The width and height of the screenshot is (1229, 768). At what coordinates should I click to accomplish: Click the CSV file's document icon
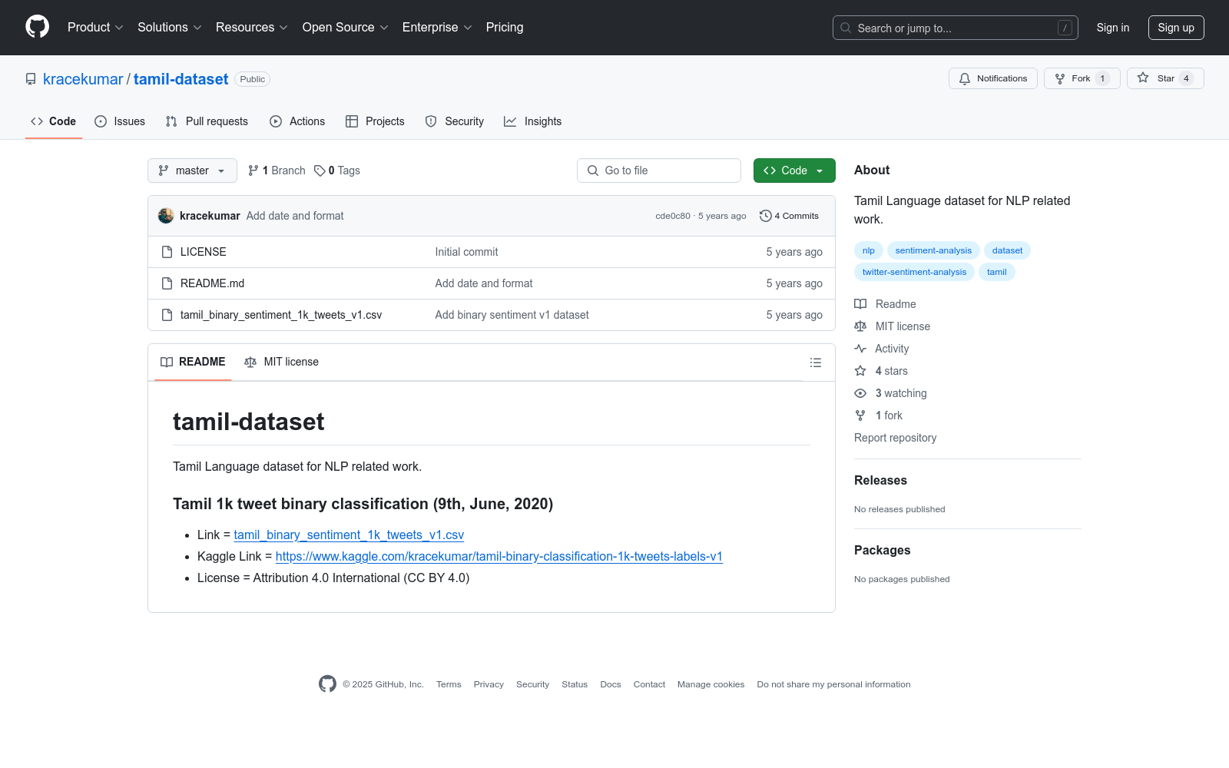coord(167,315)
